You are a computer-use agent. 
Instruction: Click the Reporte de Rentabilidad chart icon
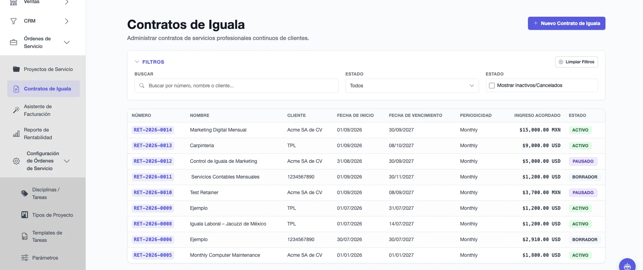(x=16, y=134)
